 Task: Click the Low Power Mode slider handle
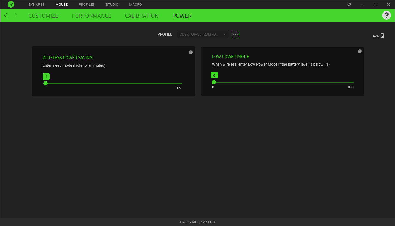tap(214, 82)
